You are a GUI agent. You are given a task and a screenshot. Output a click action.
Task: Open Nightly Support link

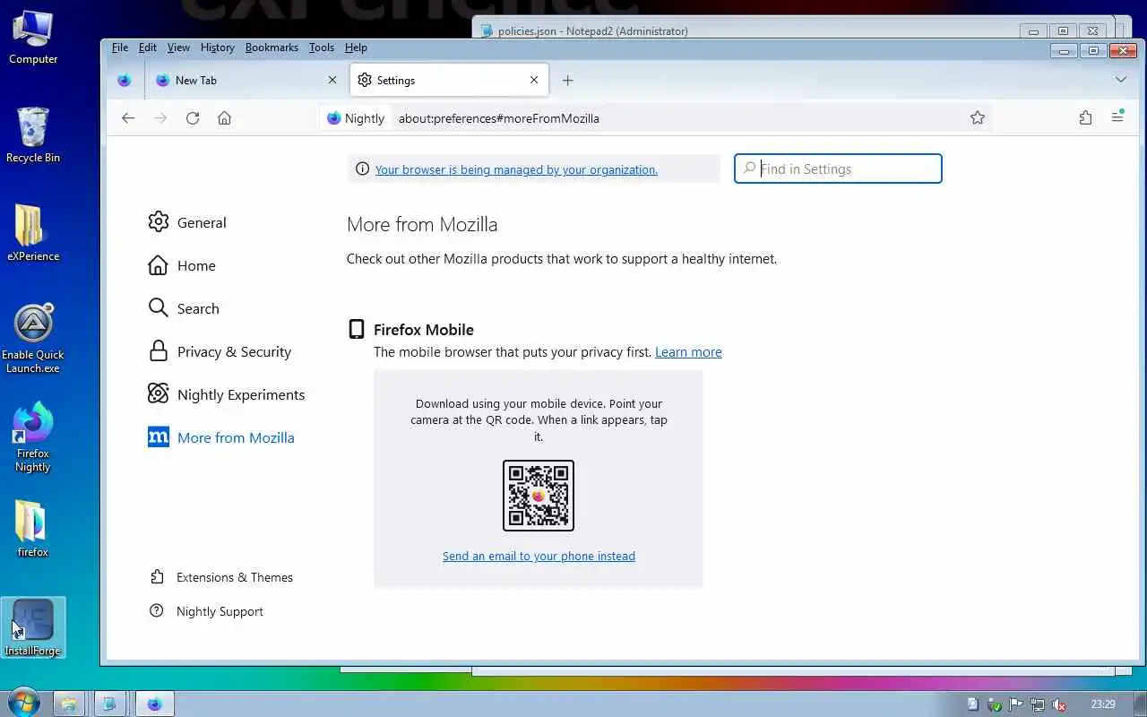pos(207,611)
